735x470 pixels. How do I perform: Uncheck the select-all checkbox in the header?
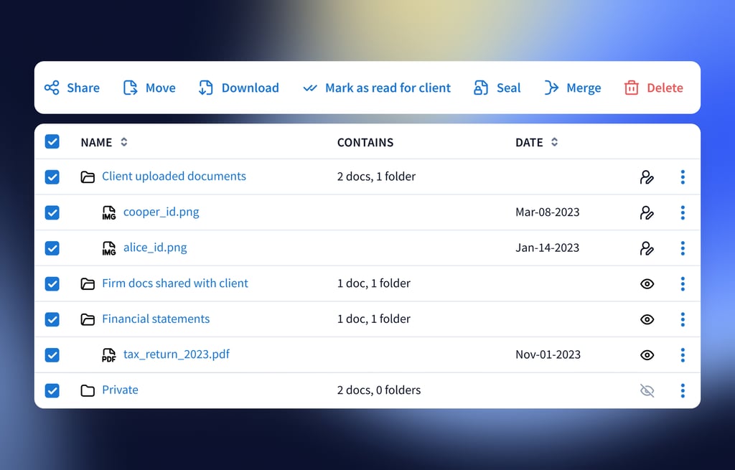pos(52,142)
